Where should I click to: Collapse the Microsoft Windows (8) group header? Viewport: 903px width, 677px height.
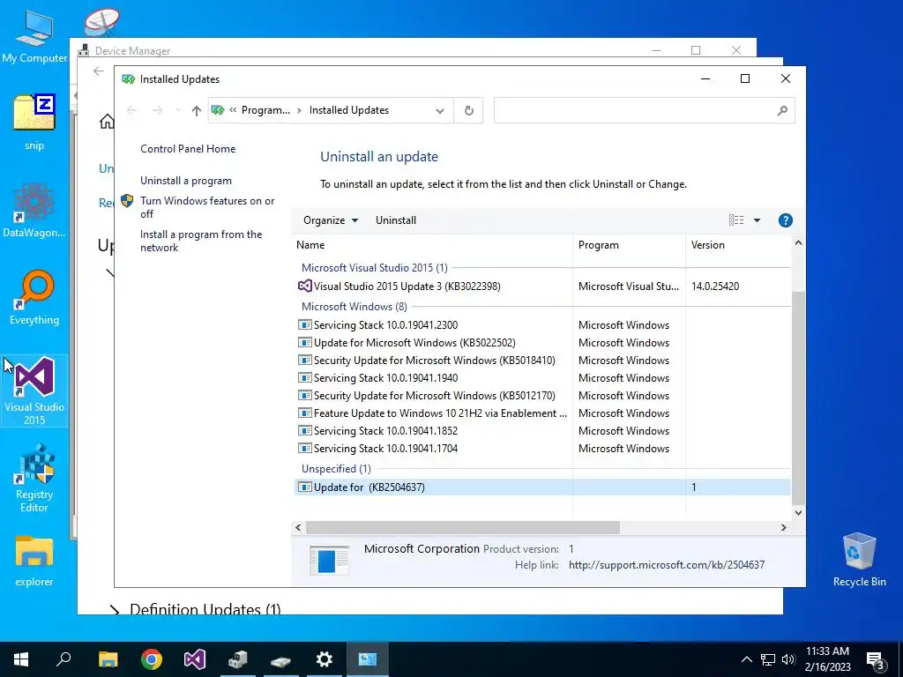[354, 307]
